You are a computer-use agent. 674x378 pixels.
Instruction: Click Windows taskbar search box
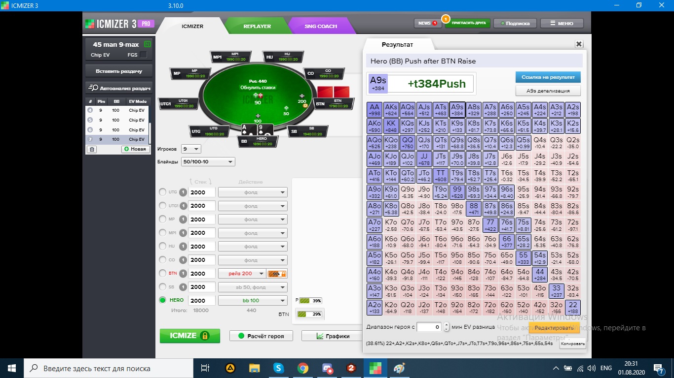(108, 368)
